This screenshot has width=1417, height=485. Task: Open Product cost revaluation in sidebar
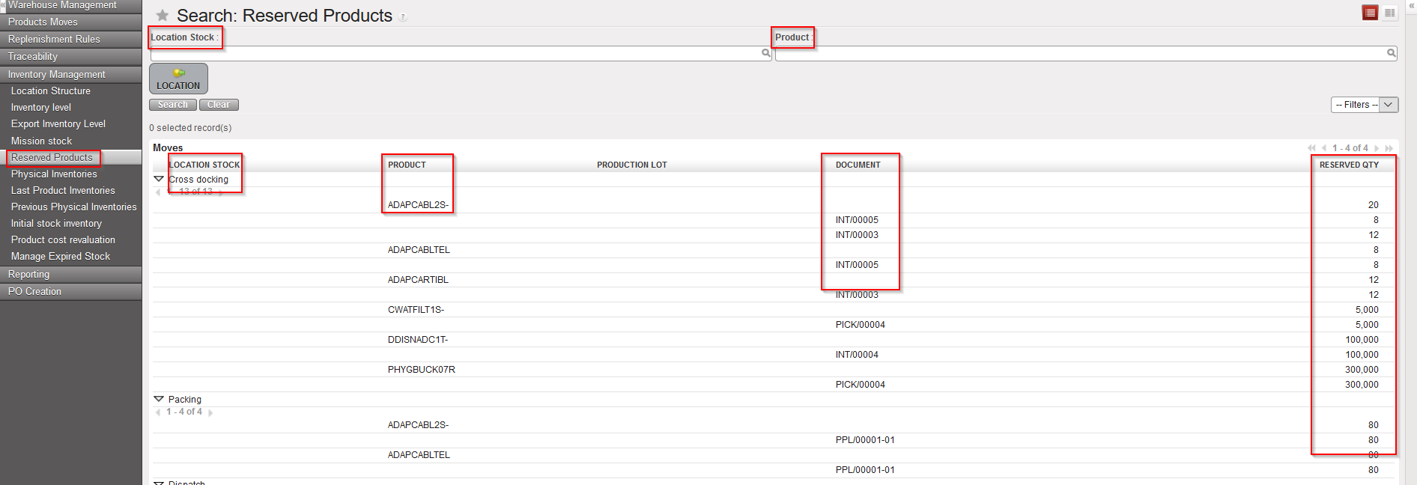tap(63, 240)
